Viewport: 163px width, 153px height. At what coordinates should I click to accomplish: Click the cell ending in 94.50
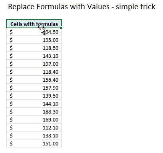click(x=34, y=32)
